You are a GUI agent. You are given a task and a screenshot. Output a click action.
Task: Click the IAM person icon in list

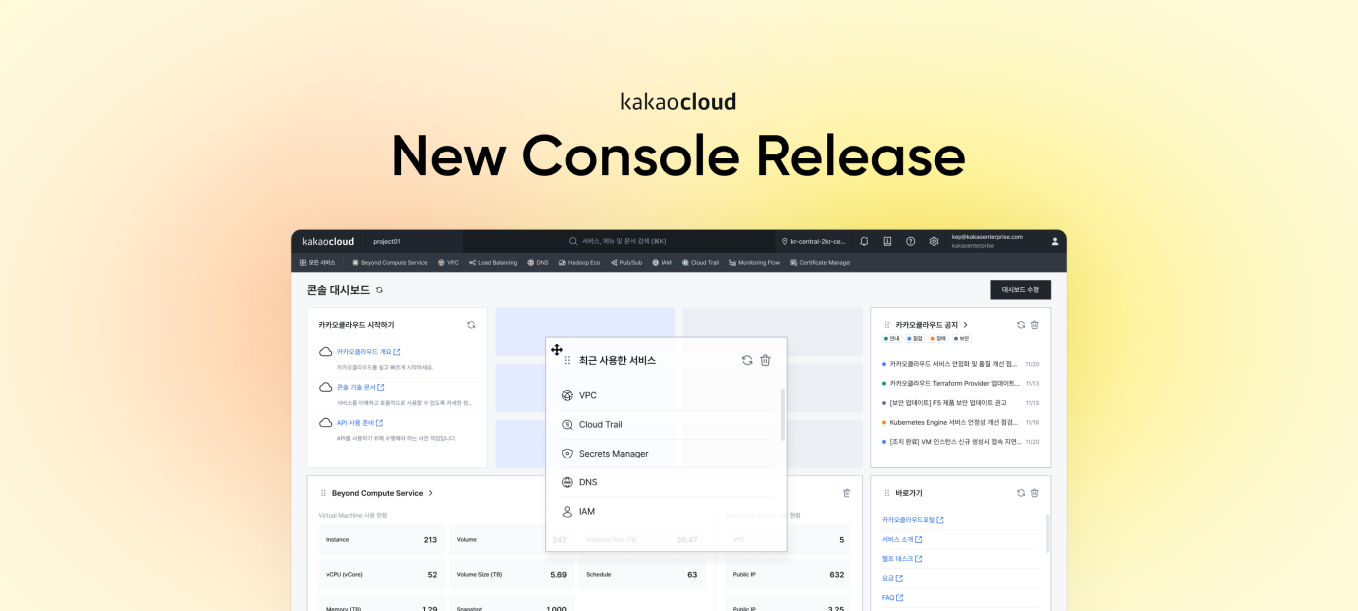(x=567, y=511)
